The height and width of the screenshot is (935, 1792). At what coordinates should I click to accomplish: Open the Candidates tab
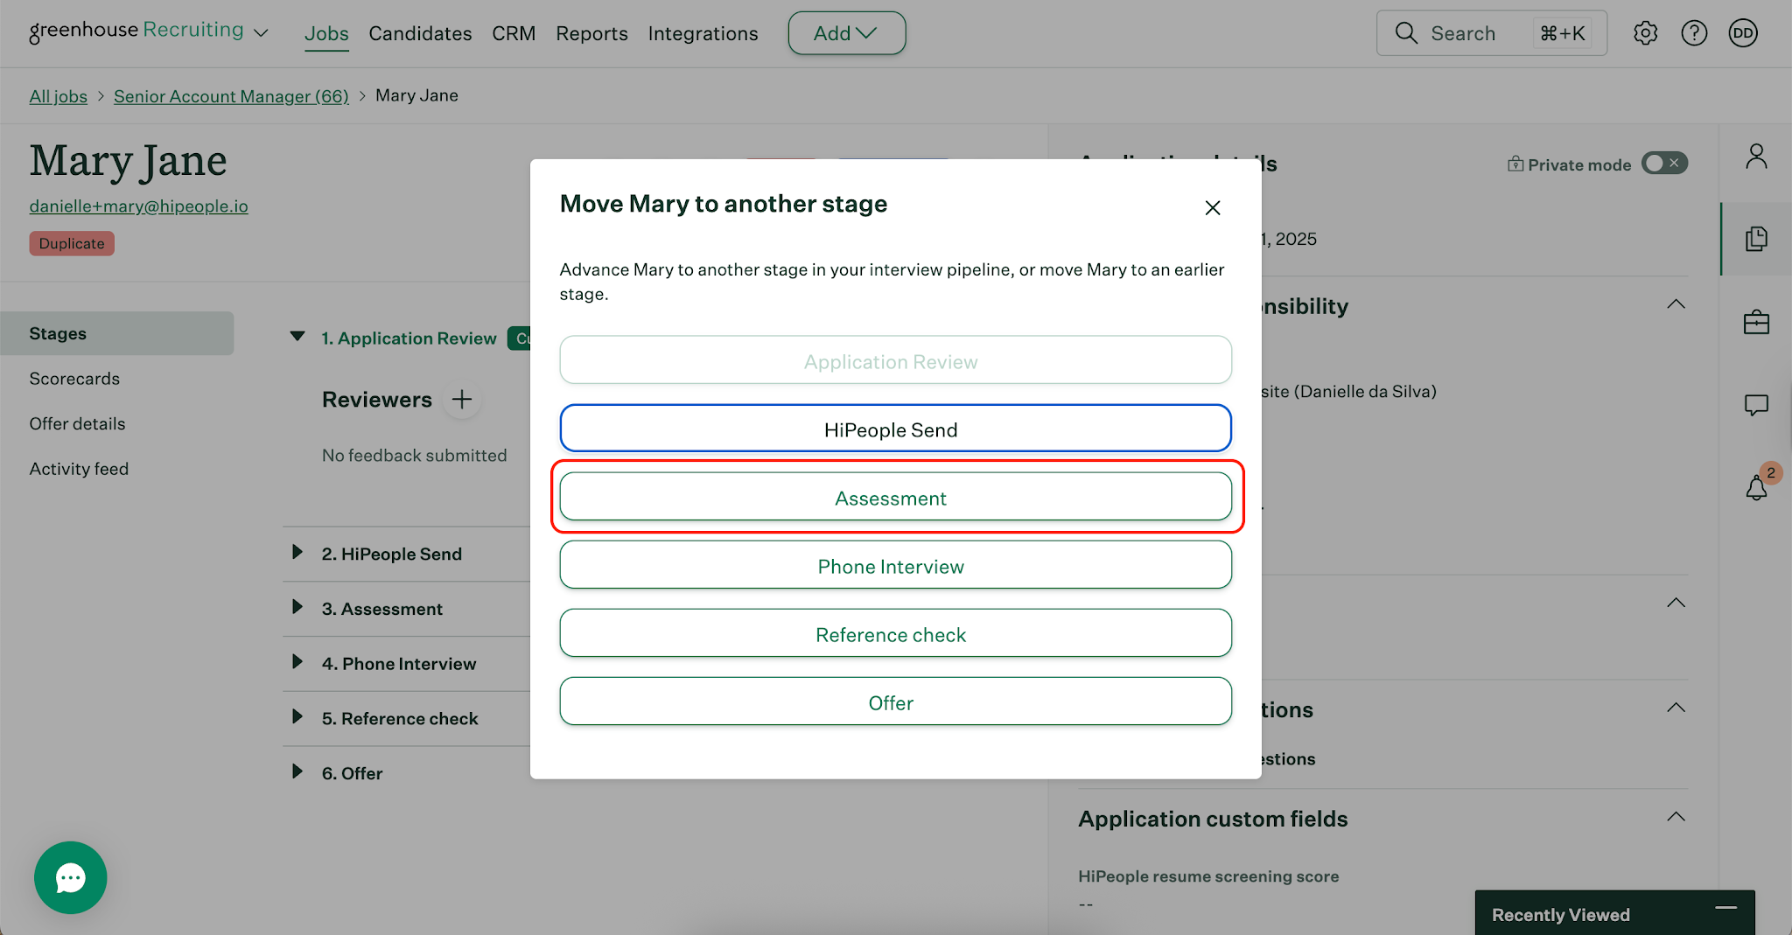pos(420,33)
